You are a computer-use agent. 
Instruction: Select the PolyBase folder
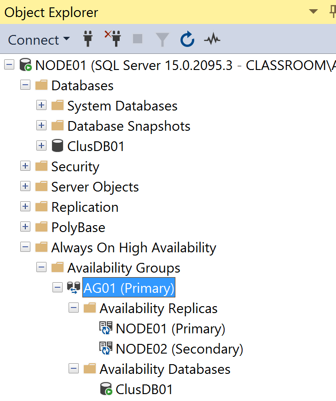coord(78,227)
